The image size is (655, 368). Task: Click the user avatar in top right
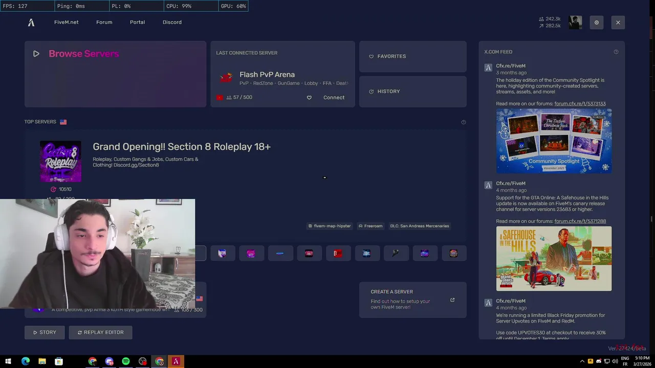point(575,22)
